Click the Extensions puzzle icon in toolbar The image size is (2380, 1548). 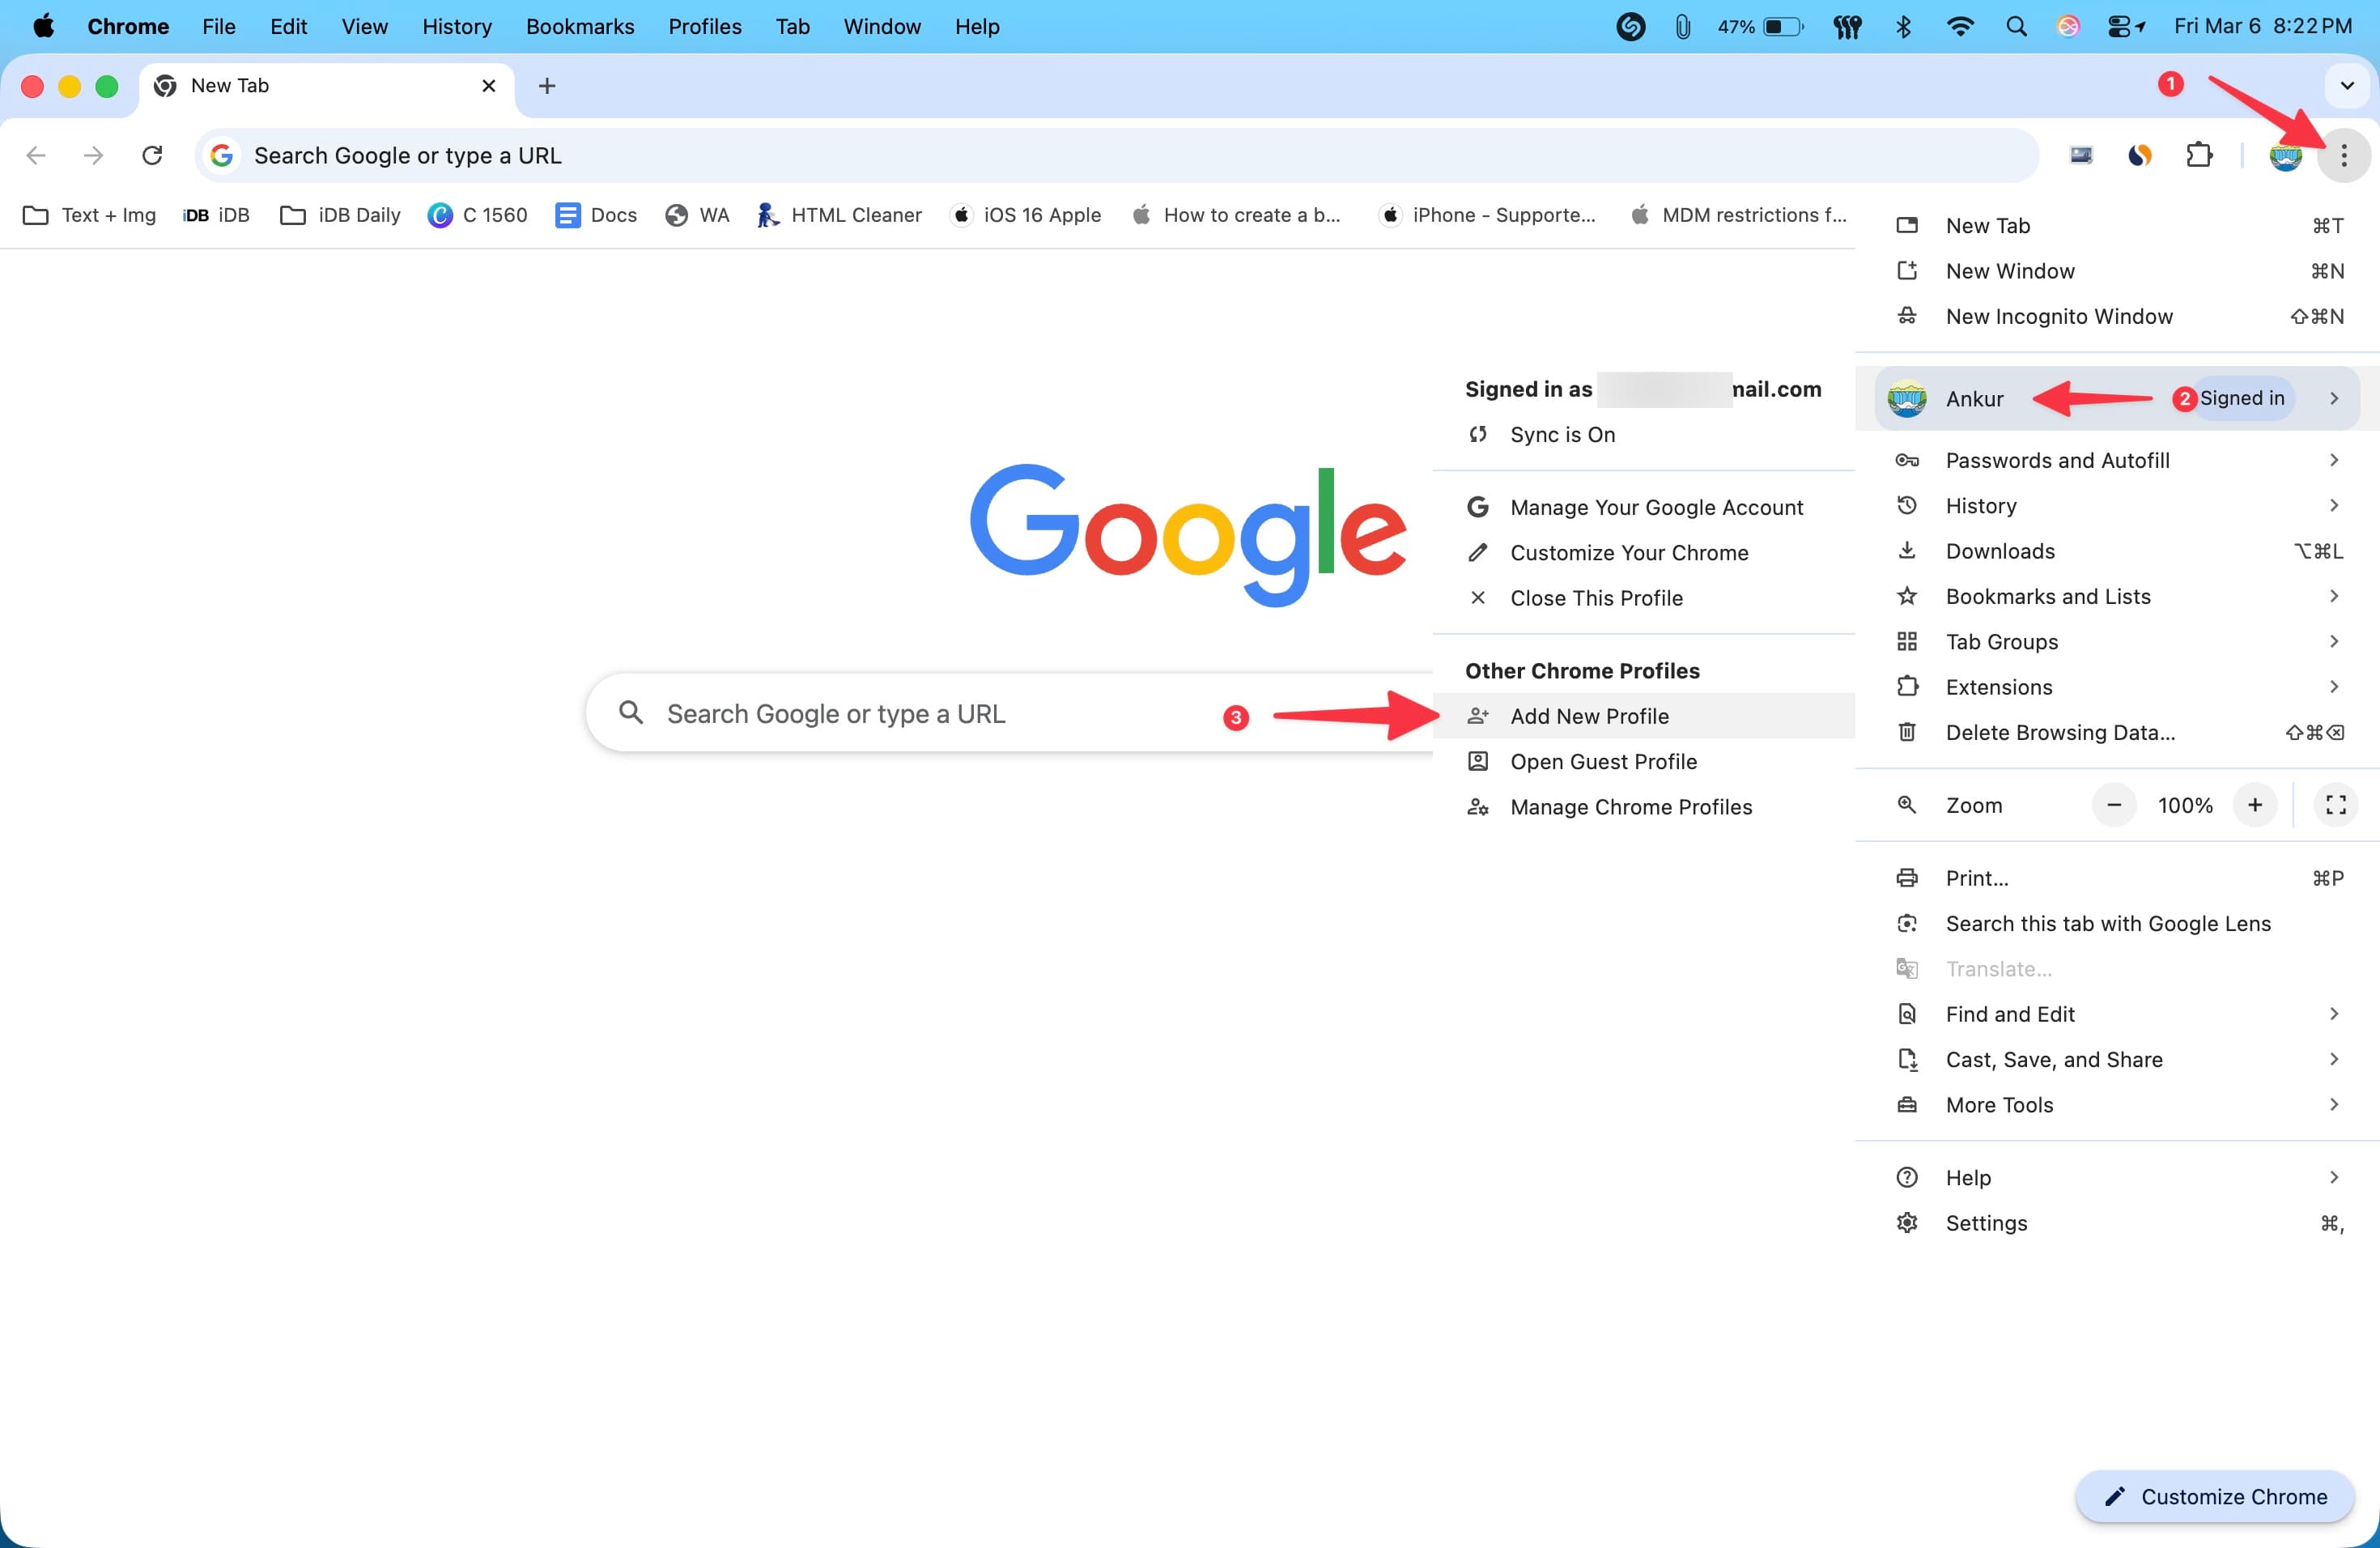click(2199, 155)
